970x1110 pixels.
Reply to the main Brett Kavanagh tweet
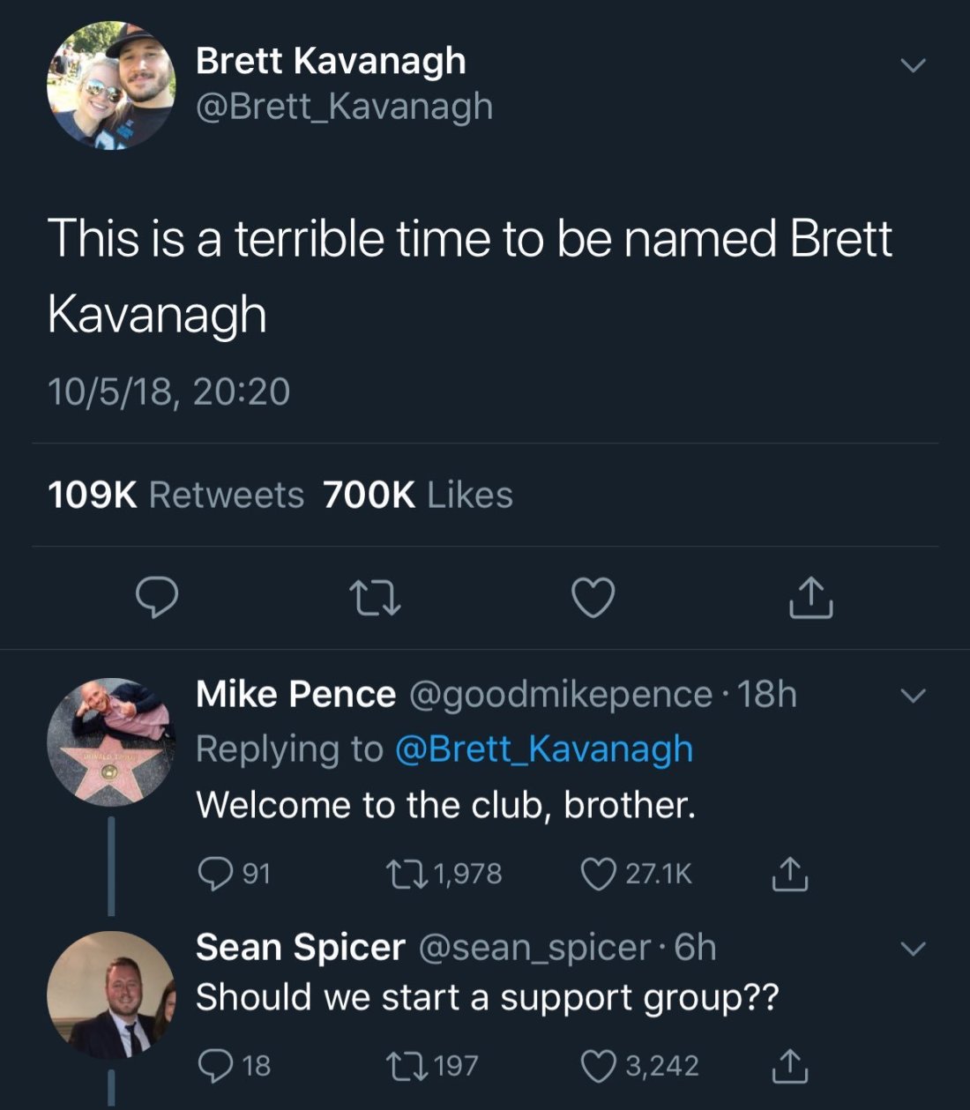tap(157, 598)
